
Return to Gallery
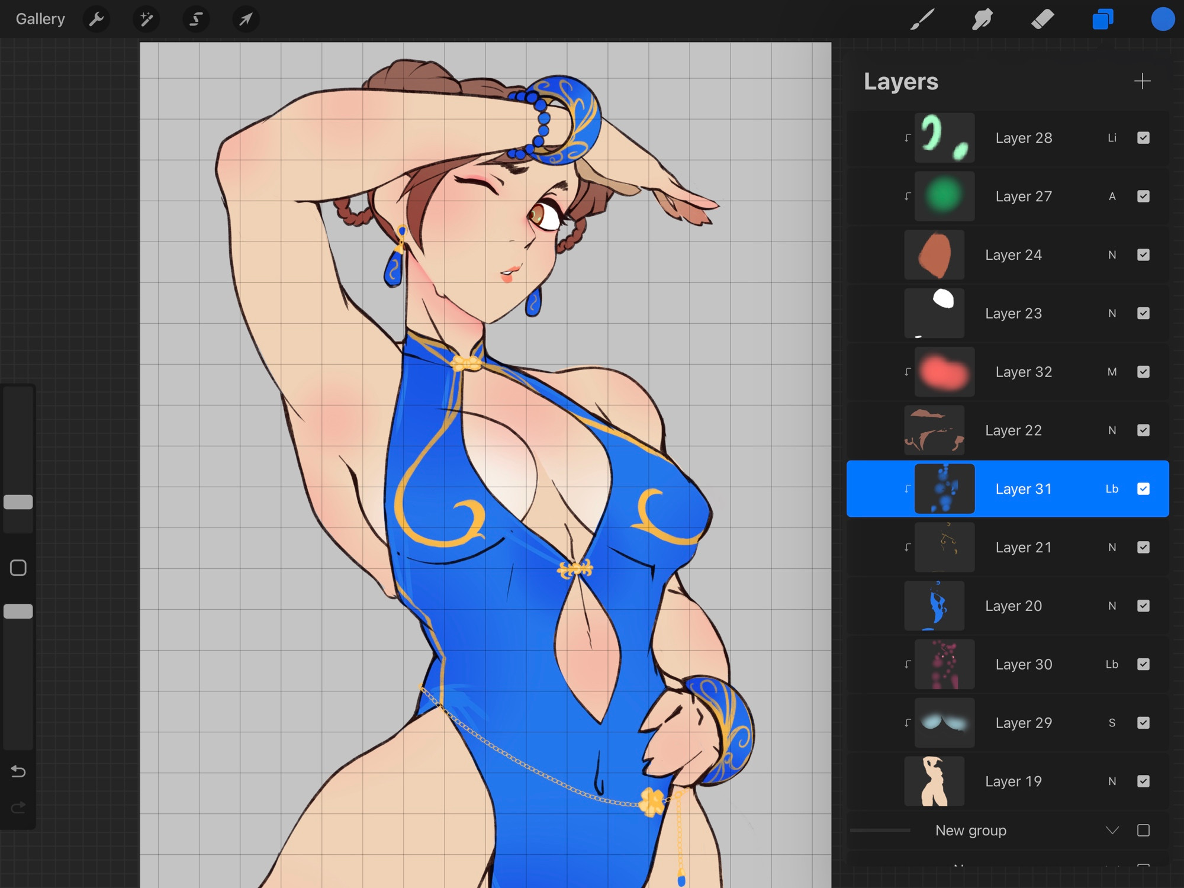pyautogui.click(x=40, y=20)
